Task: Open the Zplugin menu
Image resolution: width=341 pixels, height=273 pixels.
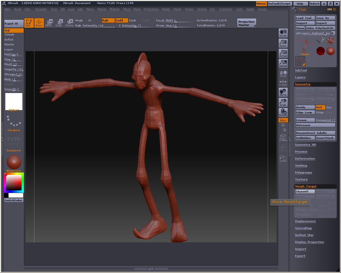Action: coord(250,9)
